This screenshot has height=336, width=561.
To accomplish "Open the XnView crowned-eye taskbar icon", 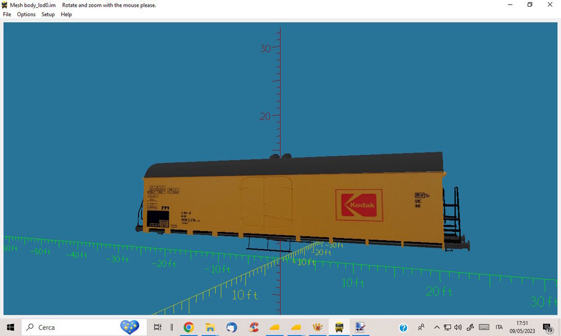I will pyautogui.click(x=318, y=327).
